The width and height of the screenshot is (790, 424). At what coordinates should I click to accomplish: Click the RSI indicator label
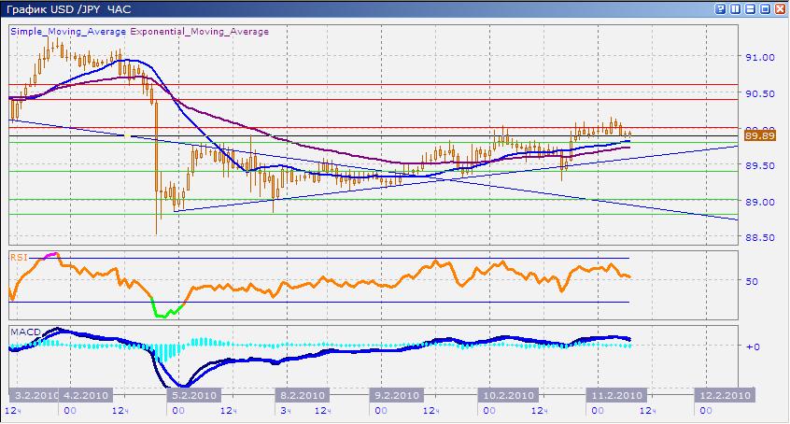point(19,258)
